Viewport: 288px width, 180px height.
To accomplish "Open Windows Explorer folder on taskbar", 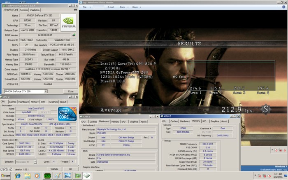I will [28, 176].
